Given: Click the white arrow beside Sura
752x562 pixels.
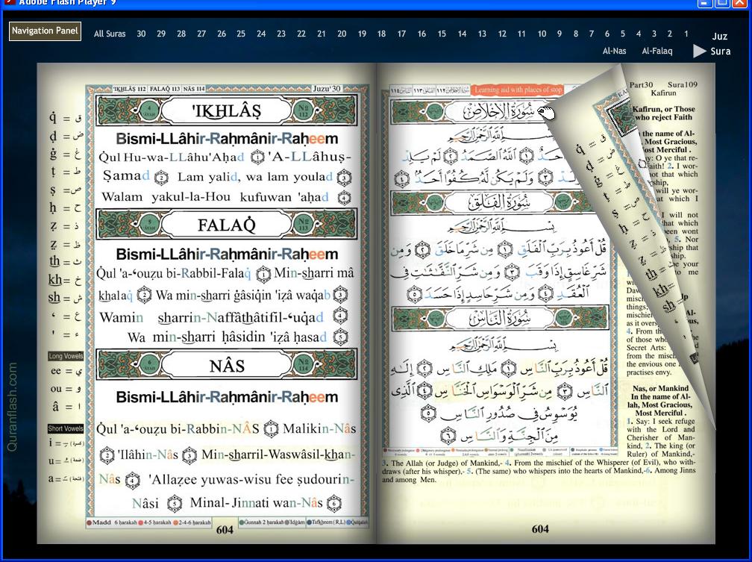Looking at the screenshot, I should 700,51.
